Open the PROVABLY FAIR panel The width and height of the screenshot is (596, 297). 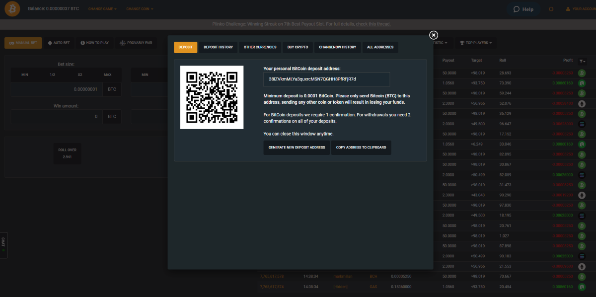pyautogui.click(x=136, y=43)
